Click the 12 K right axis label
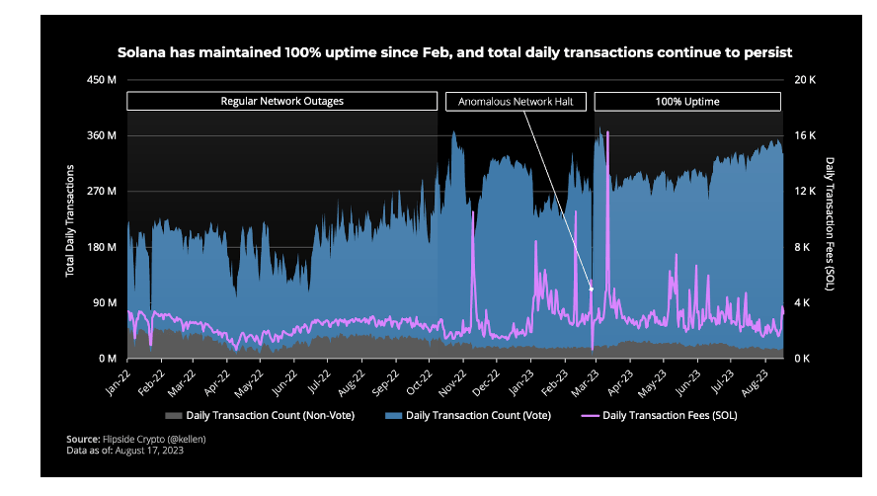Image resolution: width=877 pixels, height=496 pixels. pos(805,191)
